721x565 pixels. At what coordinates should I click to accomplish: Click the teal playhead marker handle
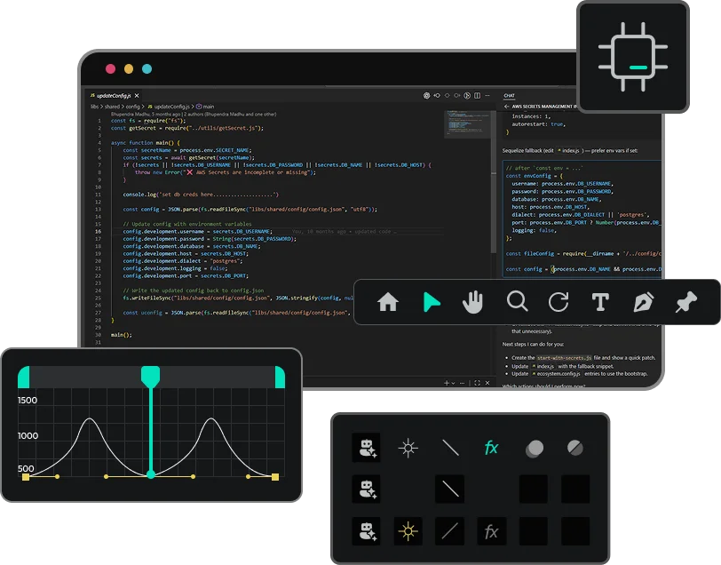pyautogui.click(x=151, y=375)
